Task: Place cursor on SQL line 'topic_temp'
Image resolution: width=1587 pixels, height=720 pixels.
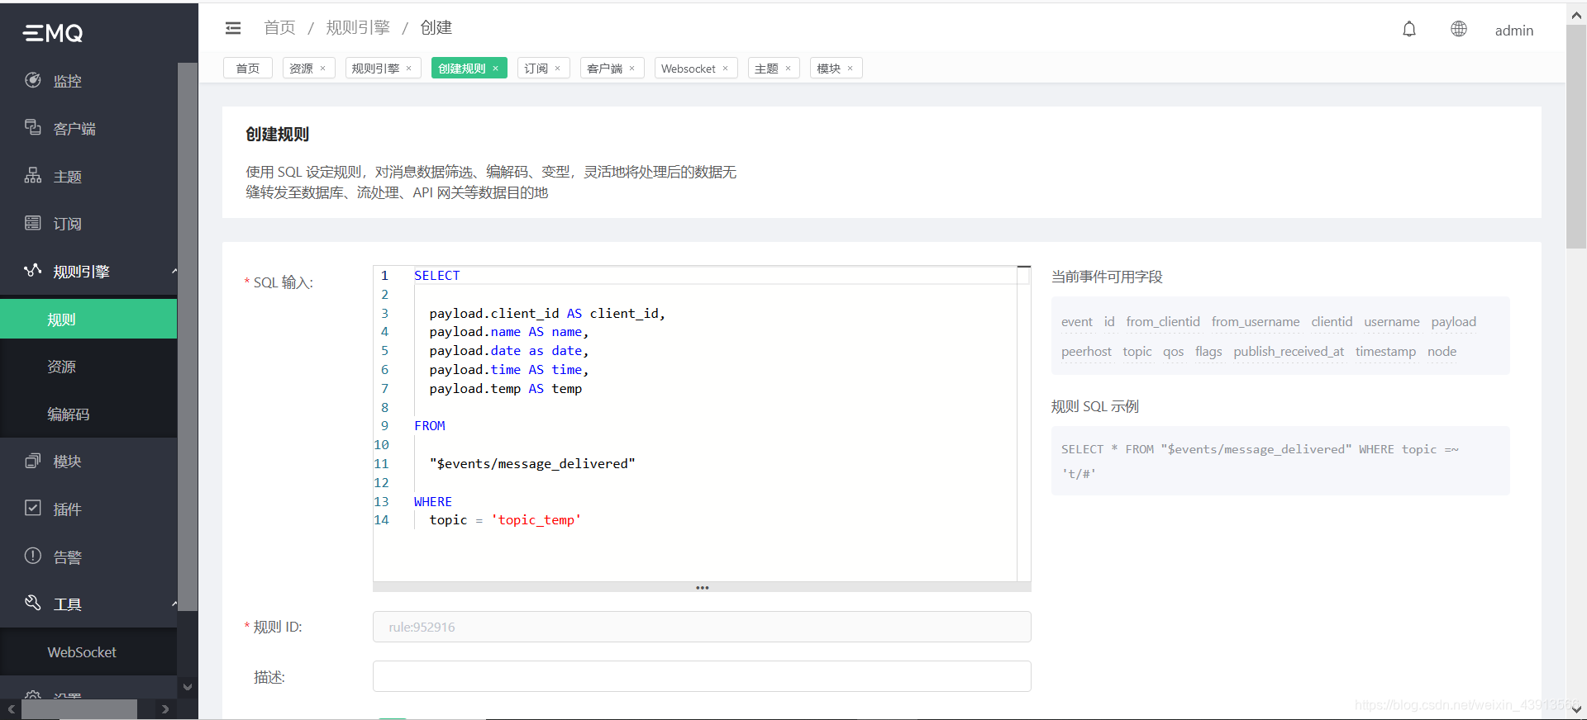Action: (x=536, y=520)
